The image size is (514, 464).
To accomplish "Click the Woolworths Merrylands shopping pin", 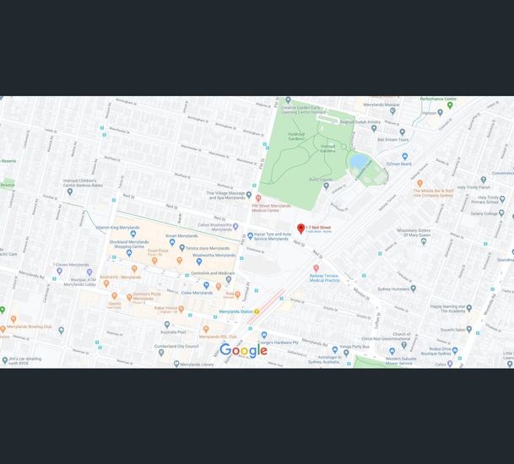I will click(199, 262).
